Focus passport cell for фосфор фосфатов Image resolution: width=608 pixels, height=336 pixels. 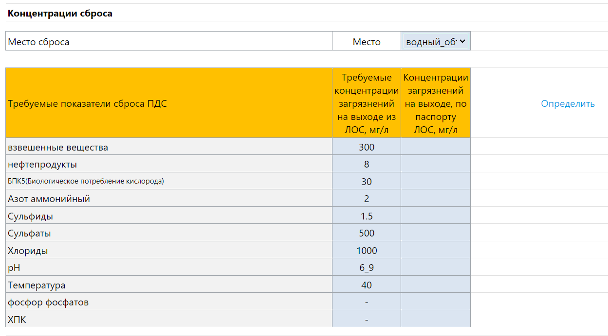click(x=436, y=302)
